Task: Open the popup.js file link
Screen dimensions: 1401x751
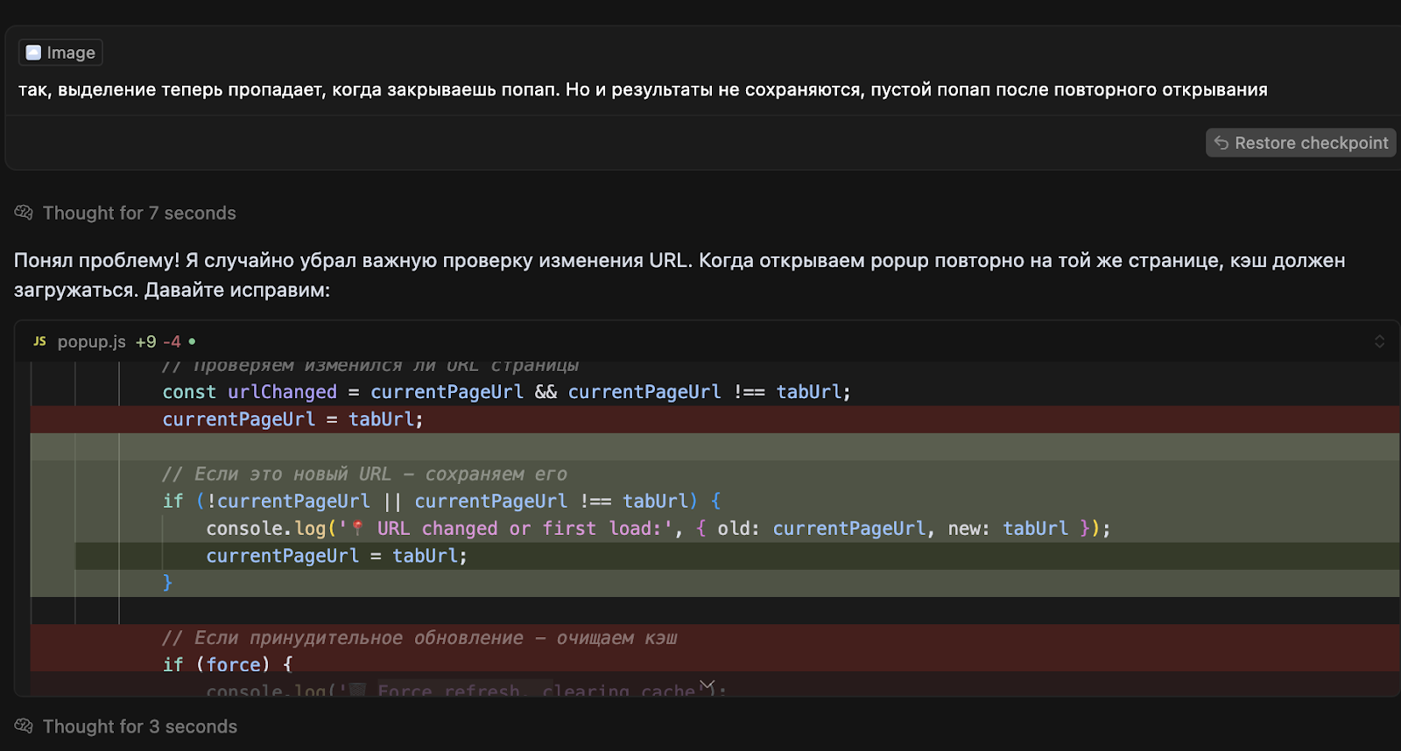Action: click(x=91, y=341)
